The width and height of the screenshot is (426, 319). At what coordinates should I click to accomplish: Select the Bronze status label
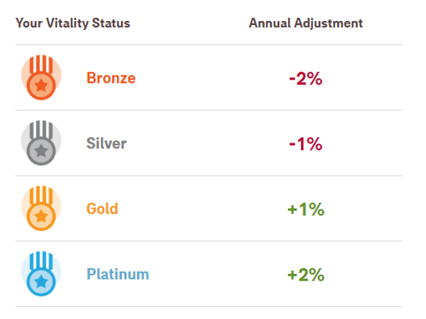111,78
